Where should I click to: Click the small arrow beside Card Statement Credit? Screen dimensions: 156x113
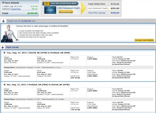(x=108, y=8)
